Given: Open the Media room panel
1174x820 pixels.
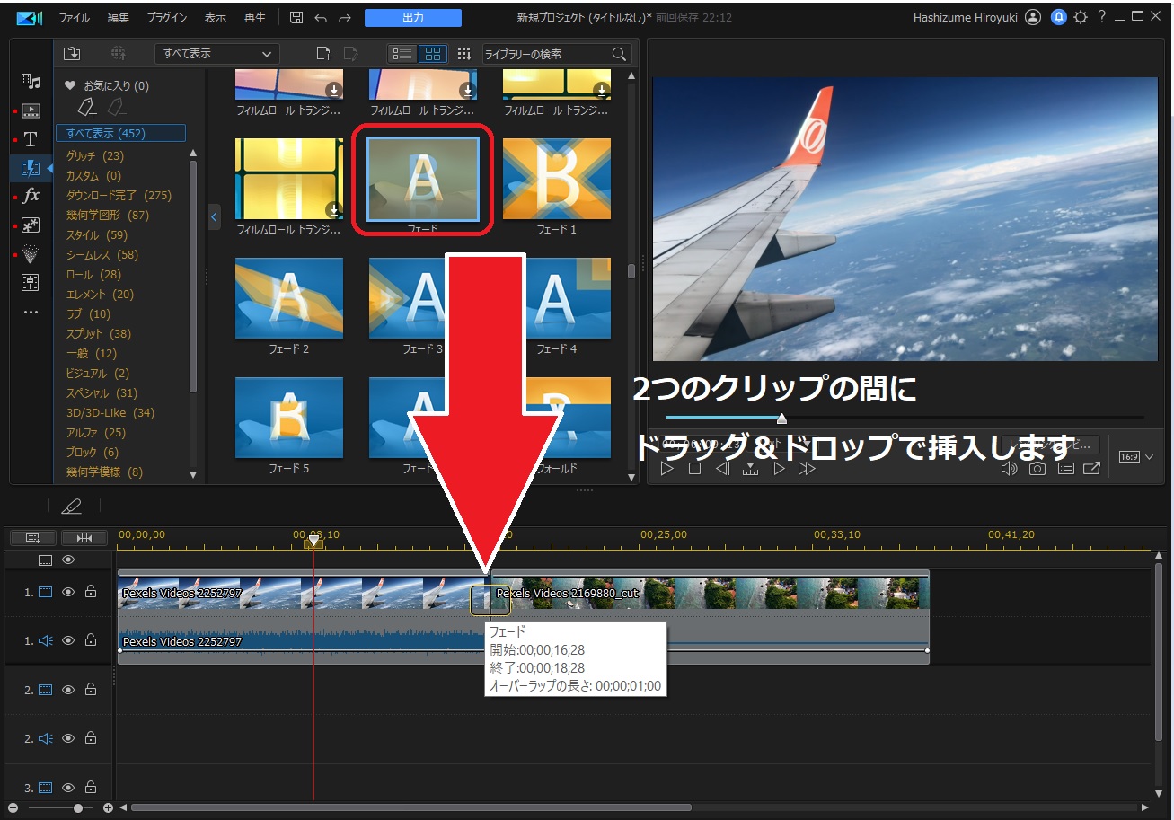Looking at the screenshot, I should coord(31,81).
